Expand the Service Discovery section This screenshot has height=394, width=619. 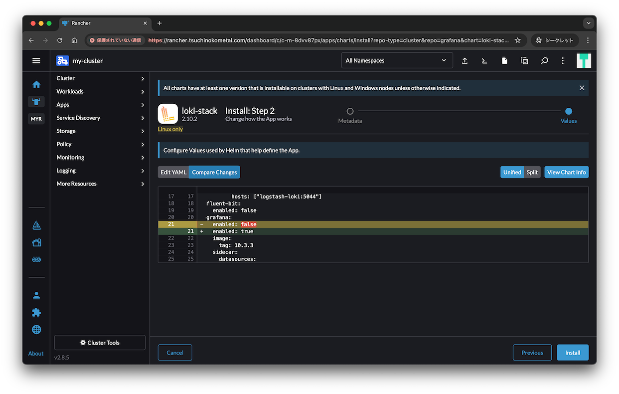[100, 118]
